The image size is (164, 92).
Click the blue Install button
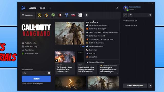pos(36,79)
